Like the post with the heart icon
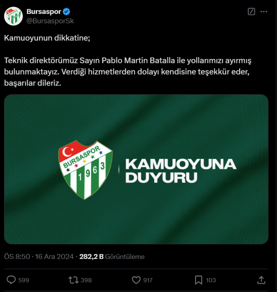Viewport: 277px width, 292px height. pos(136,280)
